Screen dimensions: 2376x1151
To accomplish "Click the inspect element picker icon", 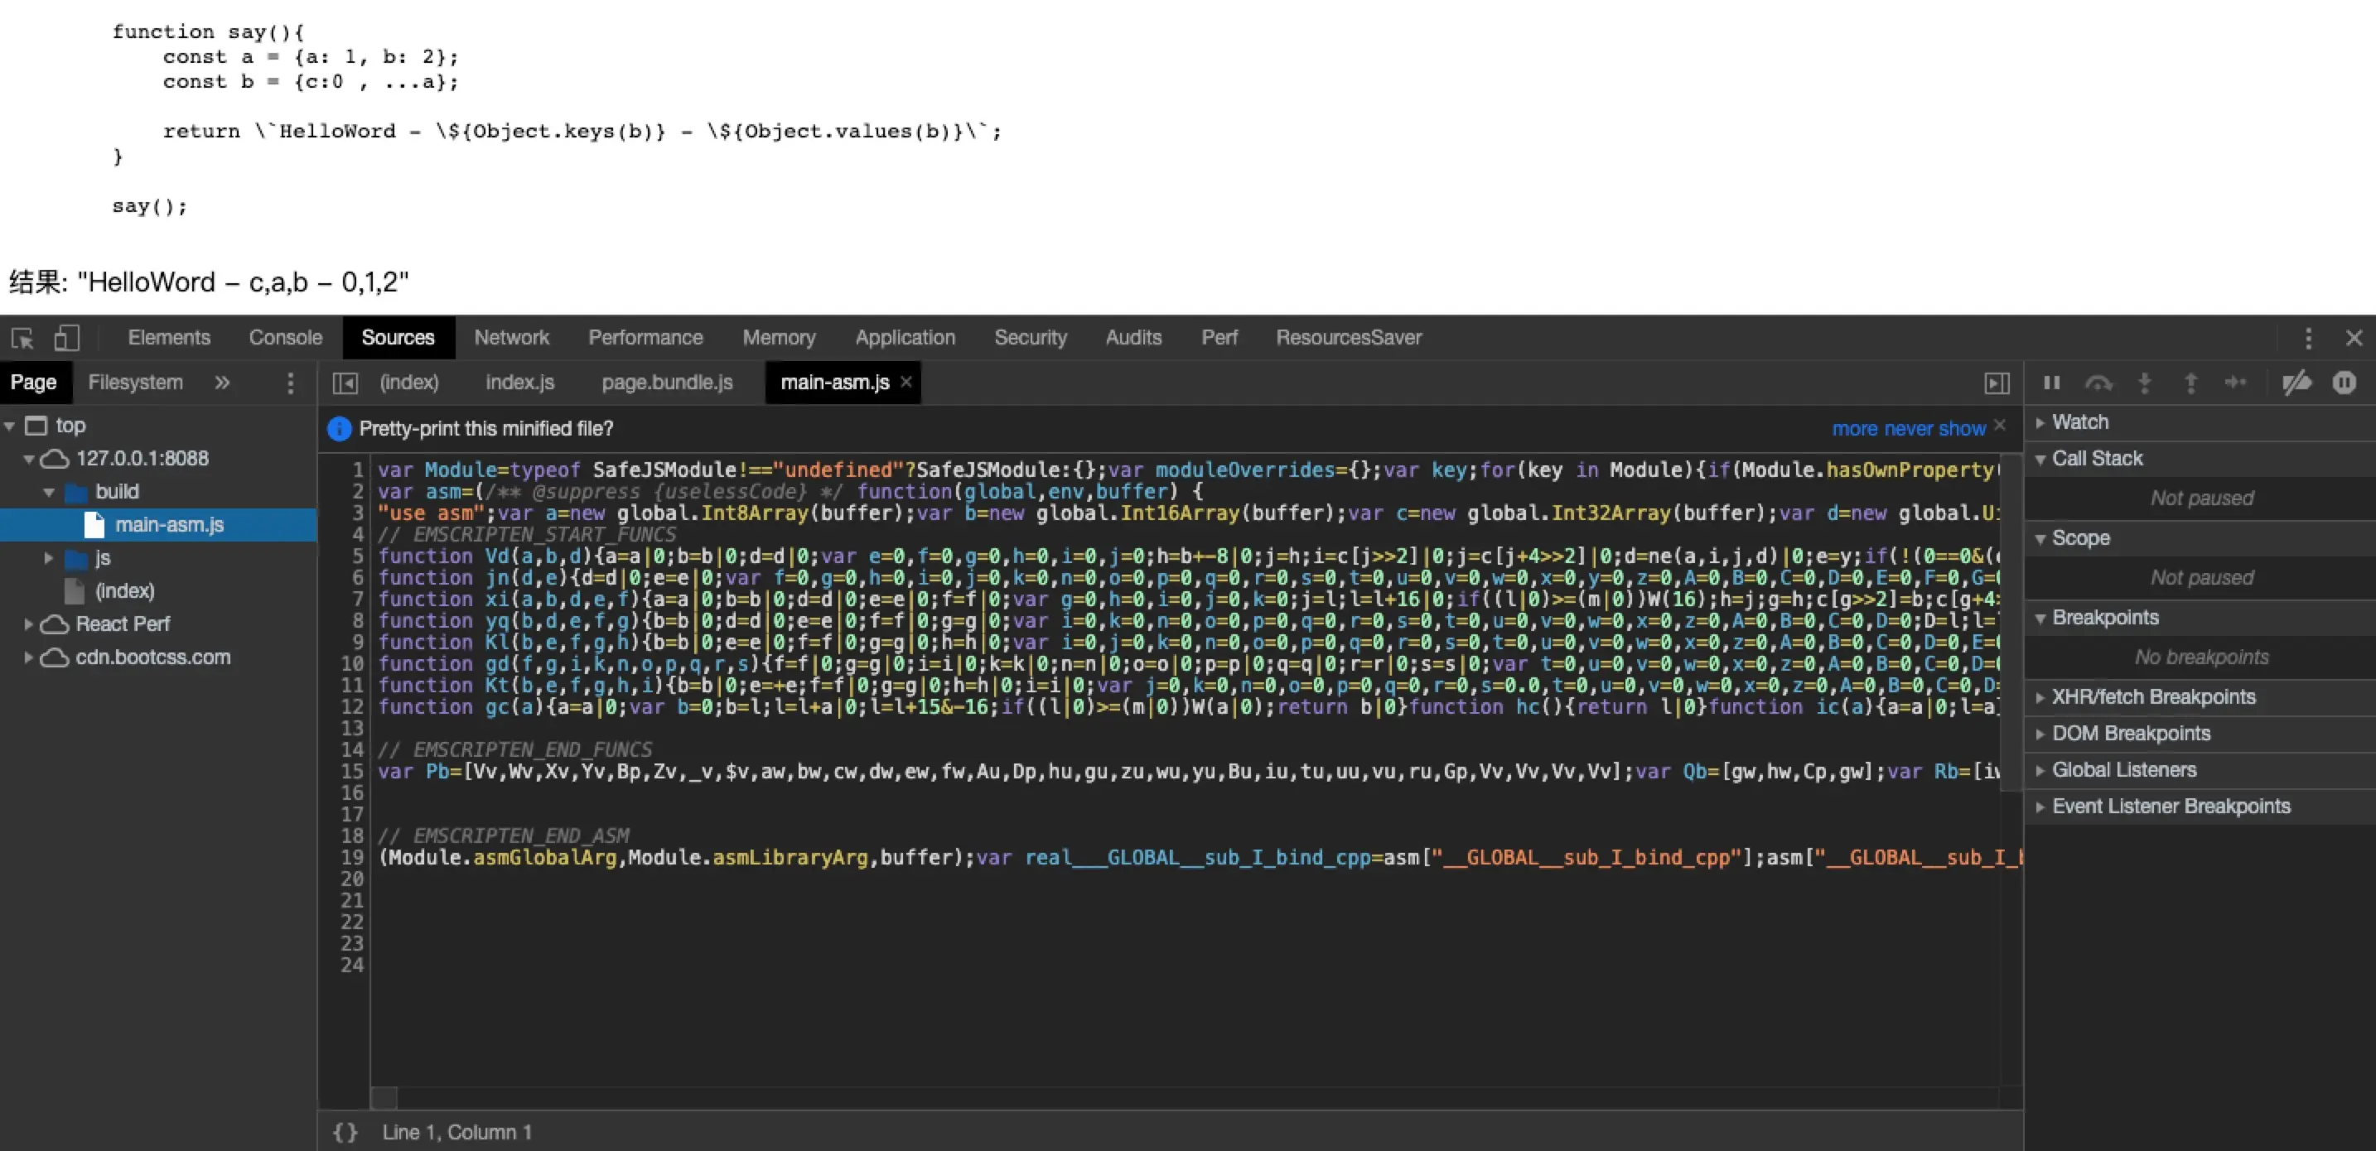I will tap(22, 339).
